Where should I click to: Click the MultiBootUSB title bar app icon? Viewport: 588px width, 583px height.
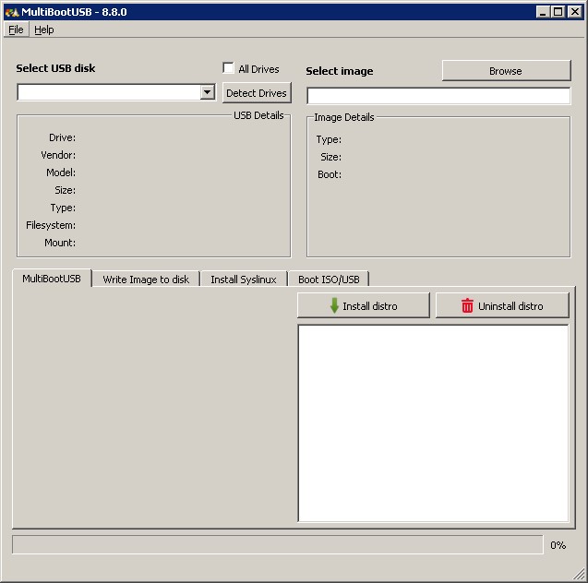12,12
